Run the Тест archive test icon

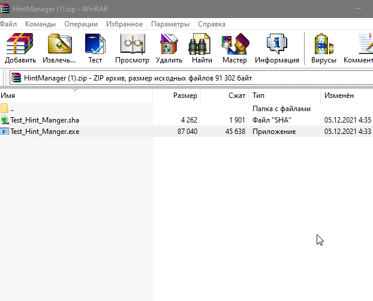pos(95,44)
